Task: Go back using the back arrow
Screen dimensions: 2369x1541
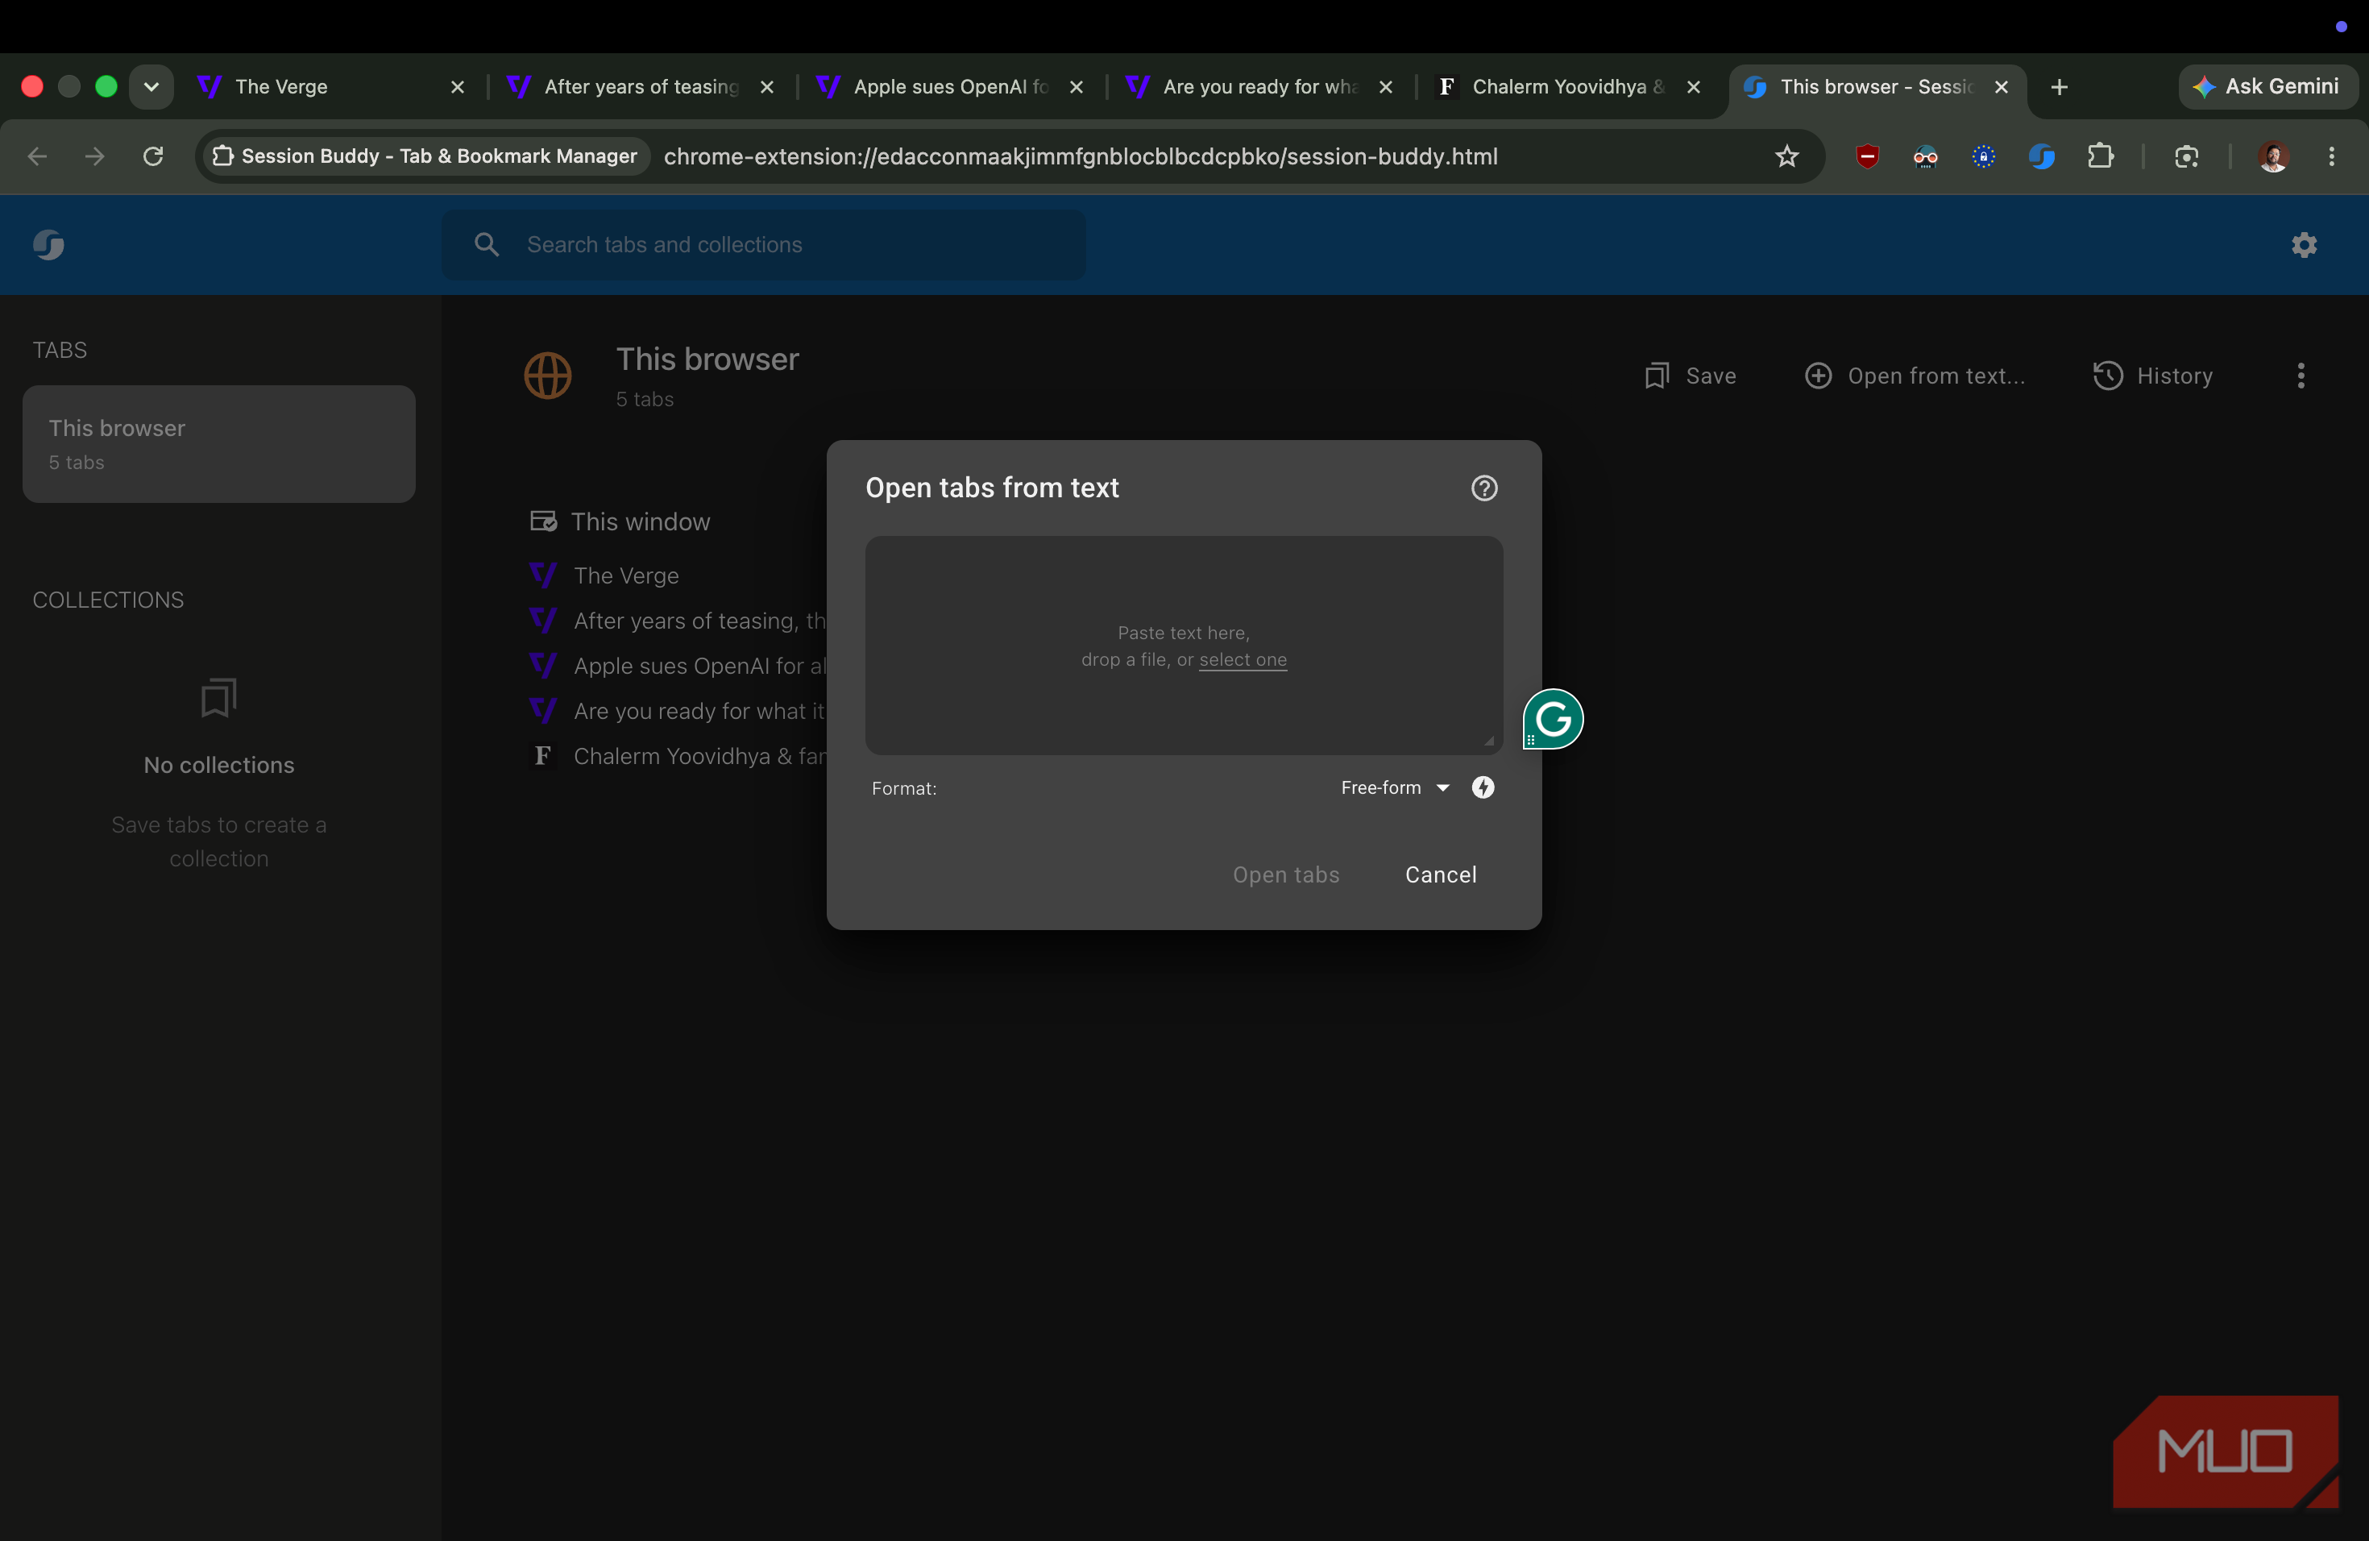Action: tap(37, 156)
